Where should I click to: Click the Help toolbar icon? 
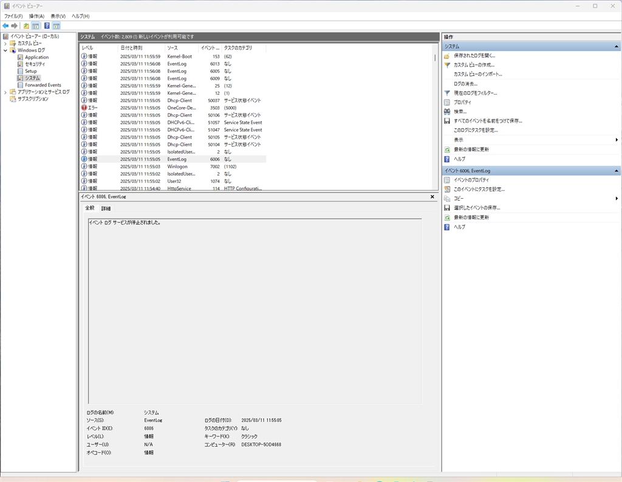[47, 26]
